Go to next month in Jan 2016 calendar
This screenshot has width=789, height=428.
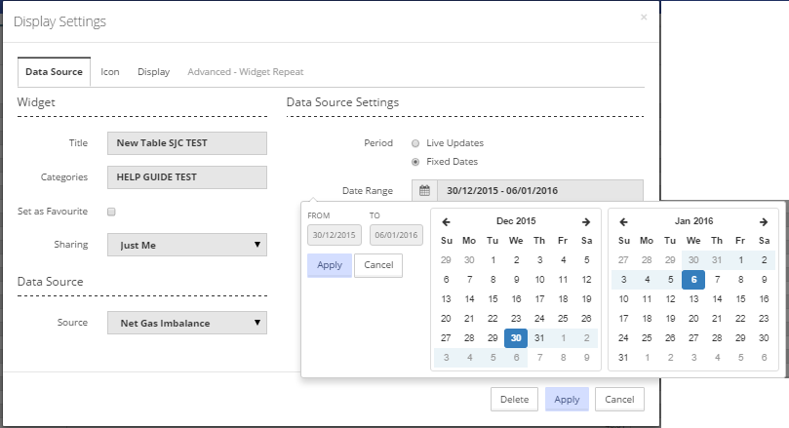click(x=764, y=221)
